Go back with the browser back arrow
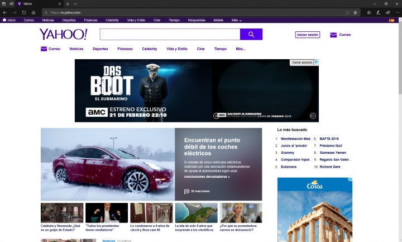 [x=5, y=12]
